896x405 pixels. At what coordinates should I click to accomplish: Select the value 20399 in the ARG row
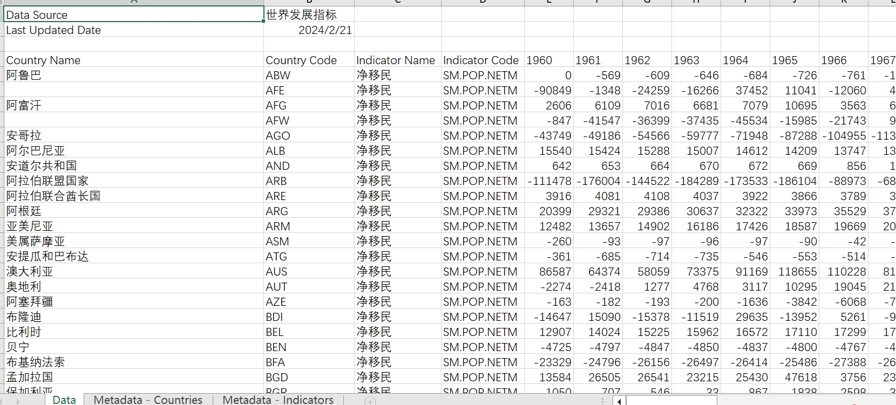pyautogui.click(x=549, y=211)
